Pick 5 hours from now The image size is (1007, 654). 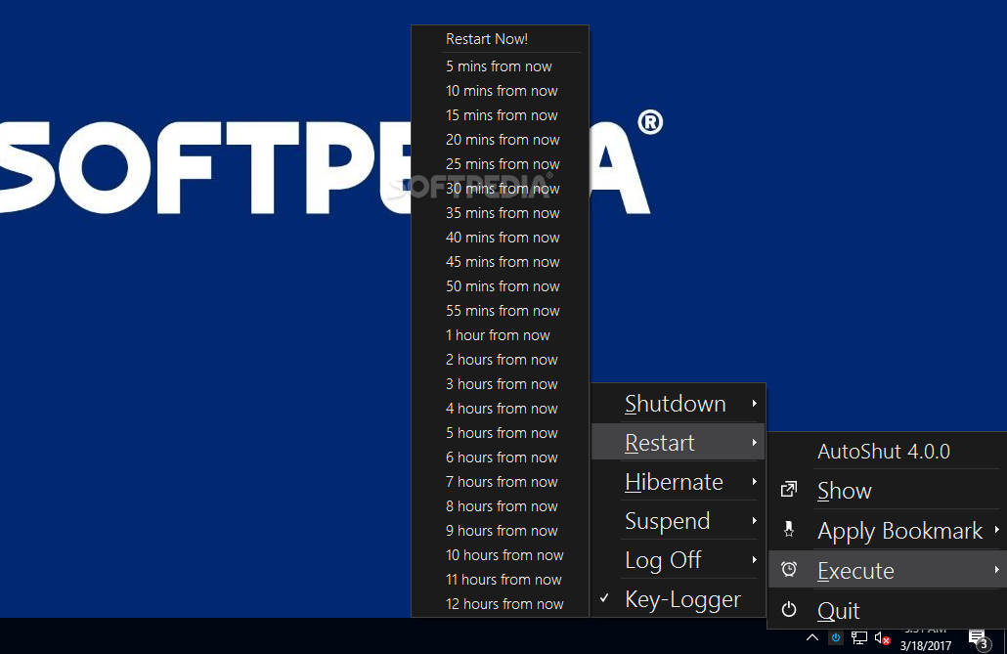point(500,432)
